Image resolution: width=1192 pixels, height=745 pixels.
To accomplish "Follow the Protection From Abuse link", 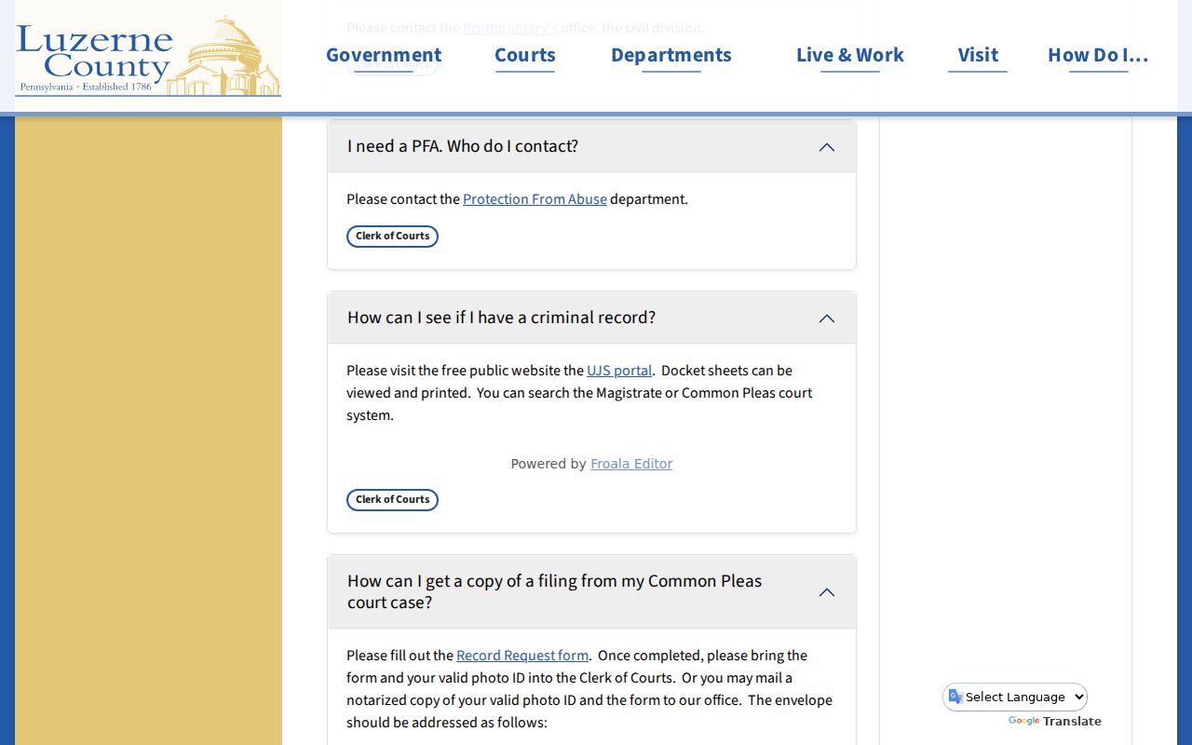I will pyautogui.click(x=535, y=199).
